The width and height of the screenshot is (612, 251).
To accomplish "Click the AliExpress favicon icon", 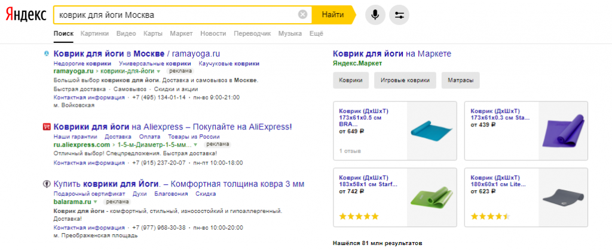I will pos(47,126).
